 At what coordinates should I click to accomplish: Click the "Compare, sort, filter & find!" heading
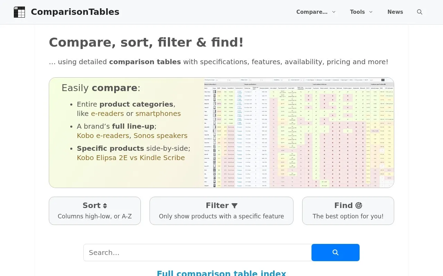[x=146, y=42]
